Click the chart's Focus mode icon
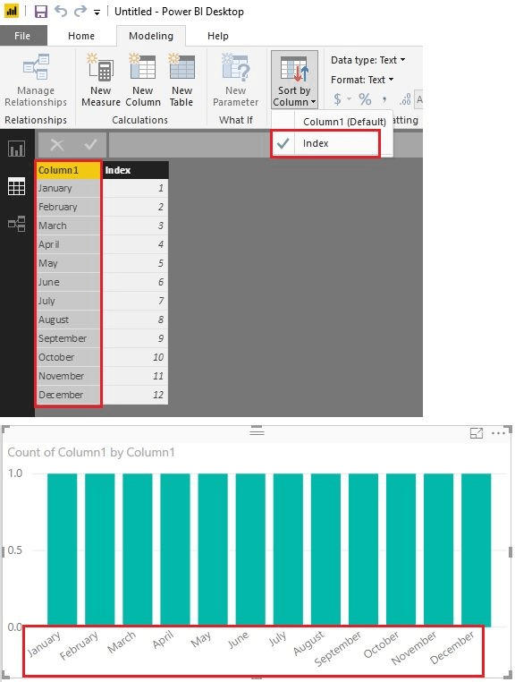The image size is (515, 682). 477,433
